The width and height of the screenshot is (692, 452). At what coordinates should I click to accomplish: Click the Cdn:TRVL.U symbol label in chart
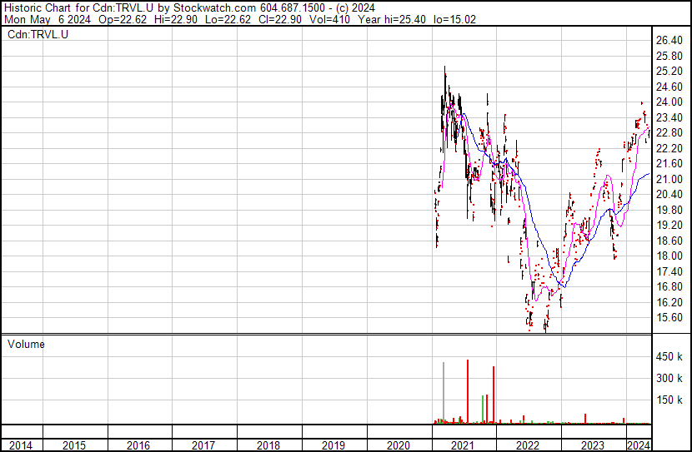(x=38, y=34)
